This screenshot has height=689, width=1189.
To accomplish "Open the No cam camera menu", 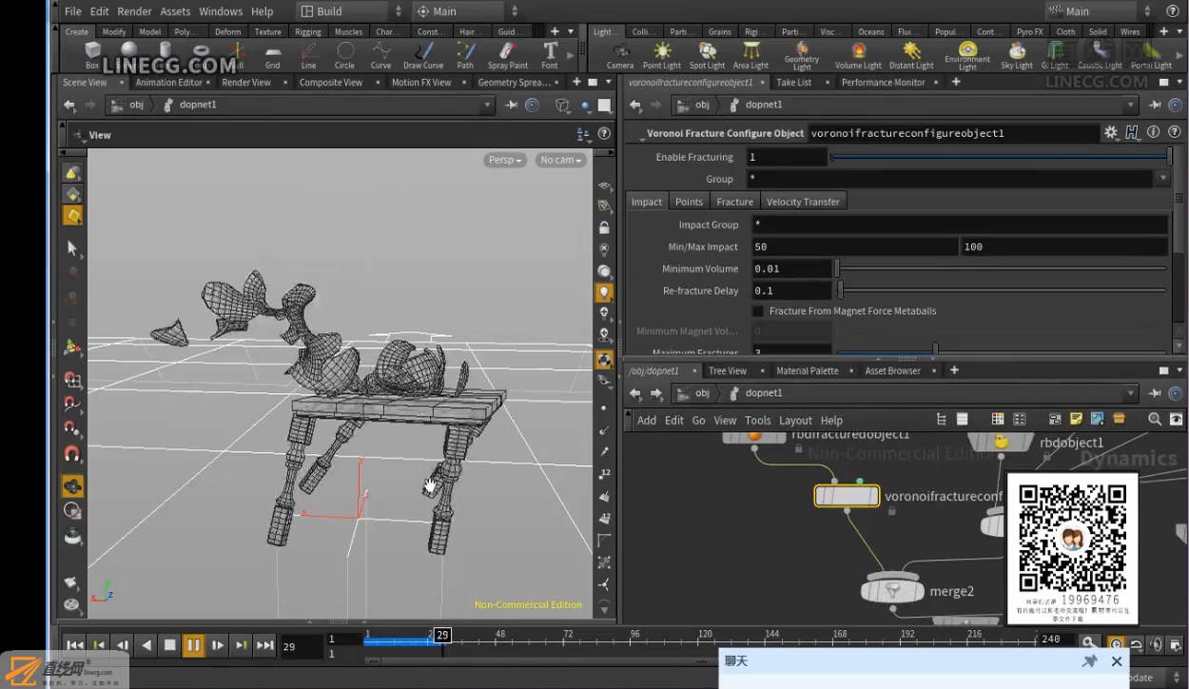I will point(561,160).
